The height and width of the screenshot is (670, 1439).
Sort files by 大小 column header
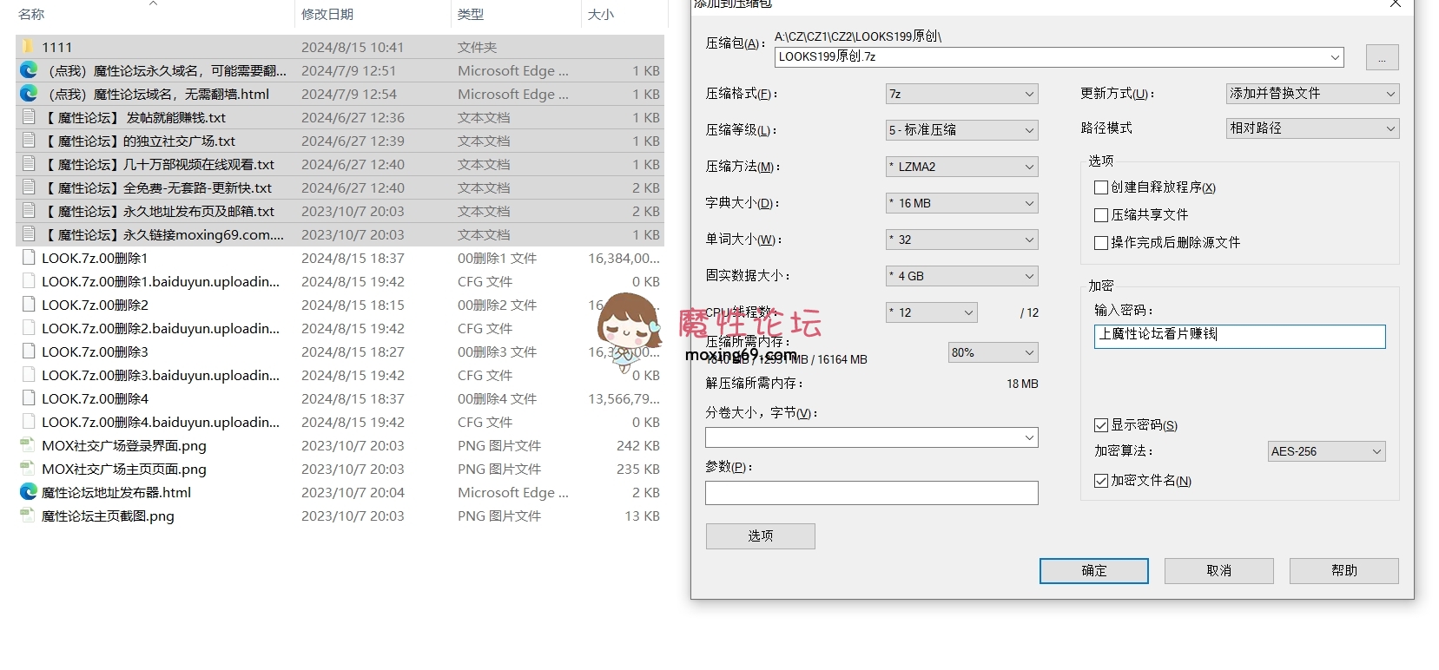coord(601,15)
